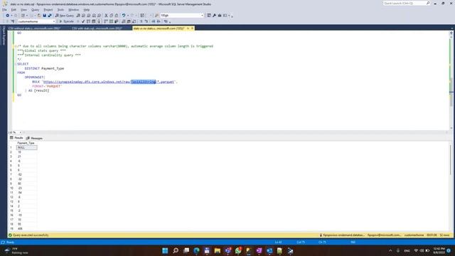Toggle IntelliSense Enabled icon
Screen dimensions: 455x256
tap(99, 21)
